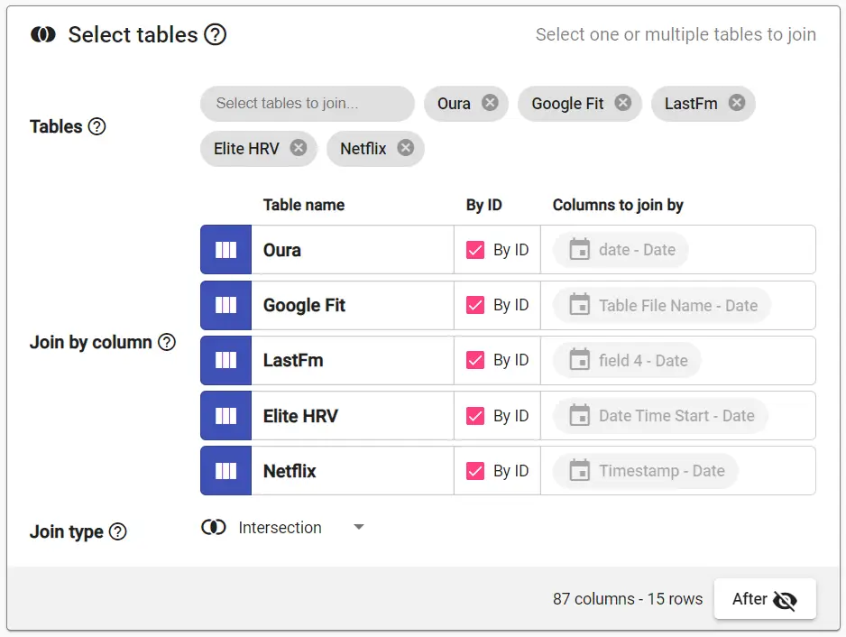Screen dimensions: 846x637
Task: Click the Elite HRV table name cell
Action: [353, 416]
